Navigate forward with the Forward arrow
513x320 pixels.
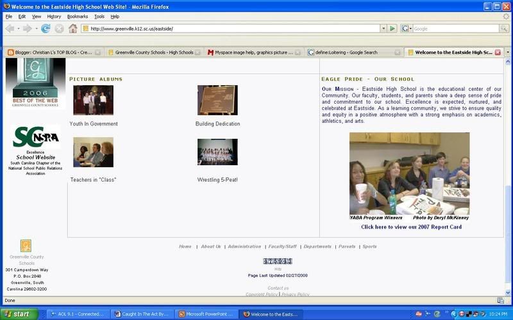pos(28,29)
